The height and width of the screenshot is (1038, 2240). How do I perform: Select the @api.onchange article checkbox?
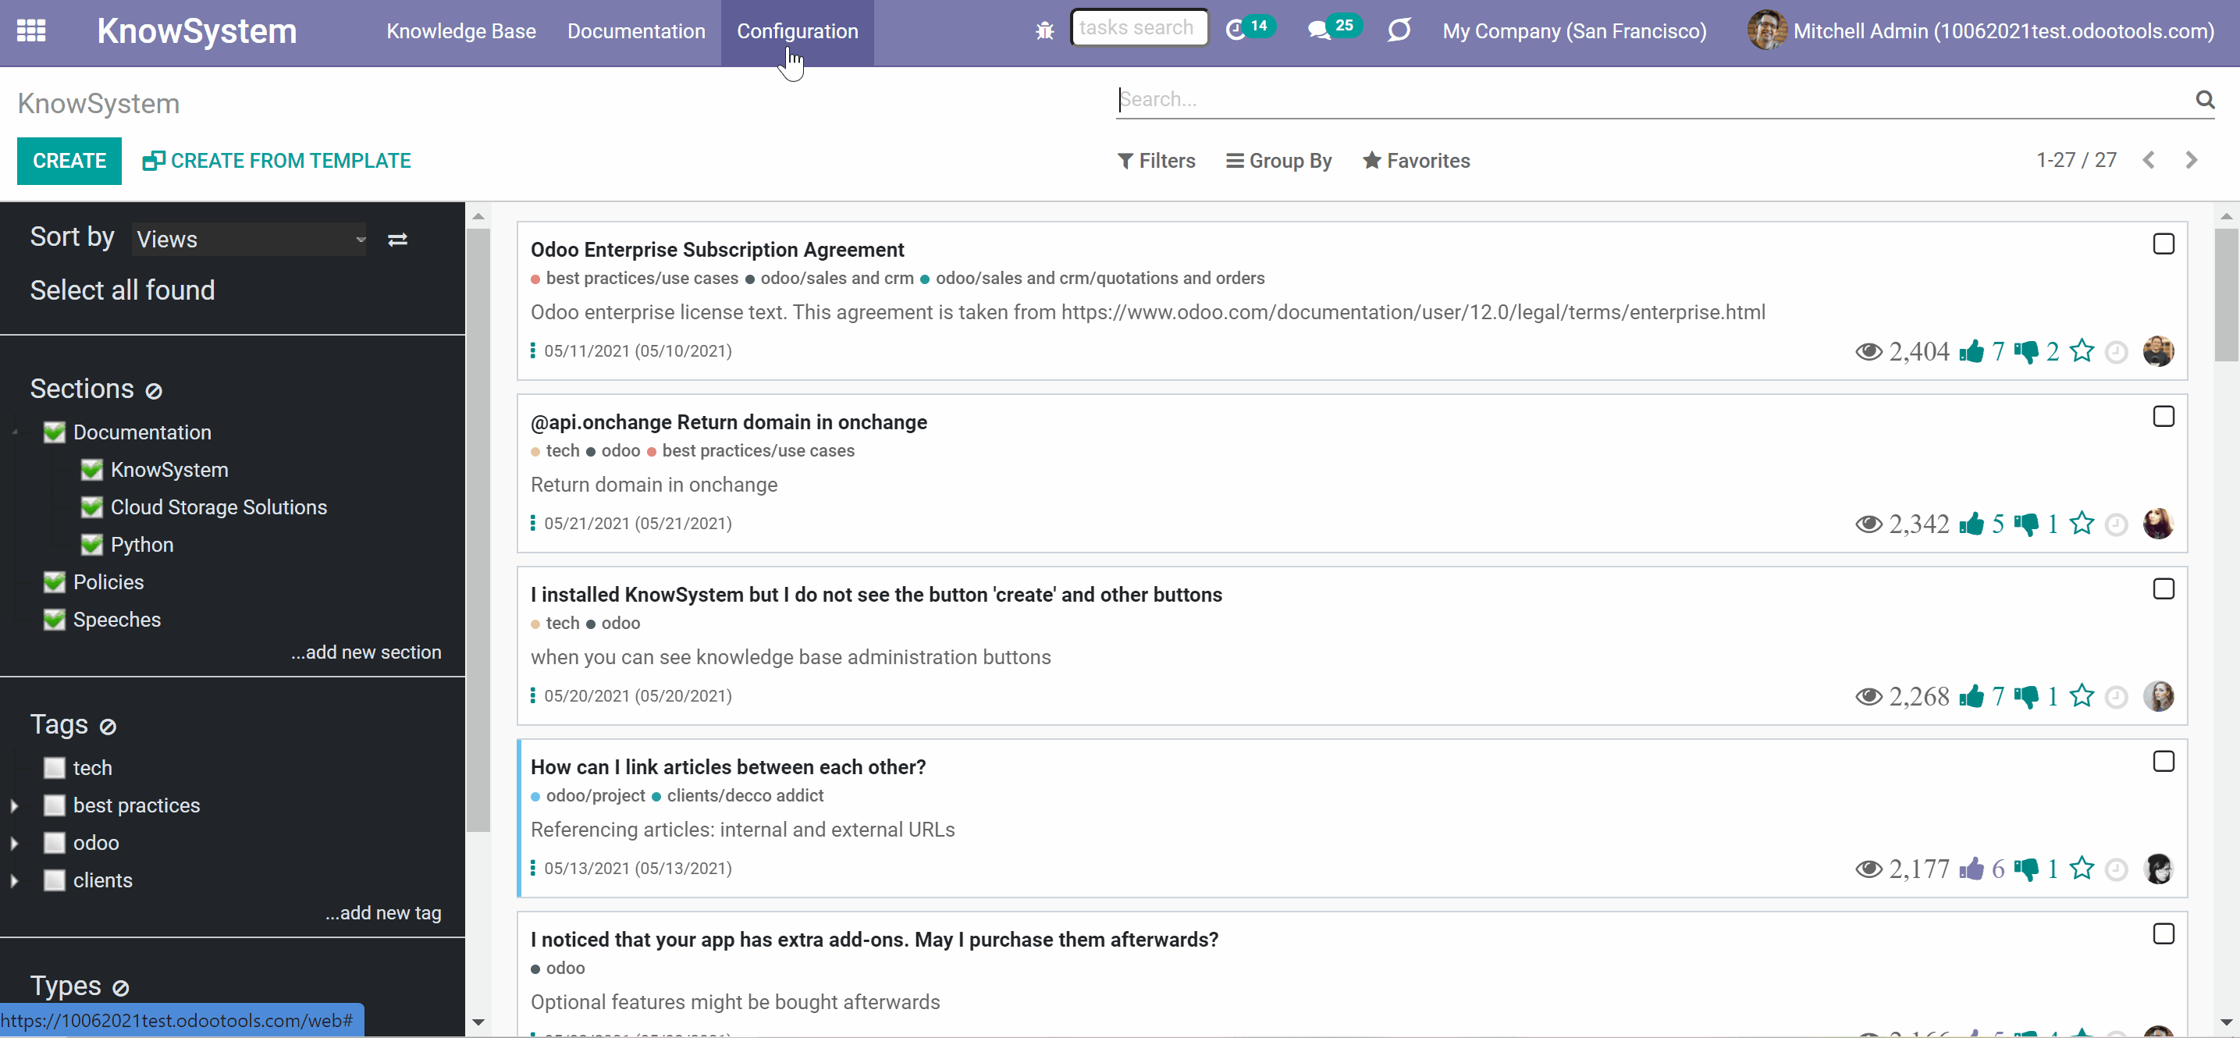click(2164, 418)
